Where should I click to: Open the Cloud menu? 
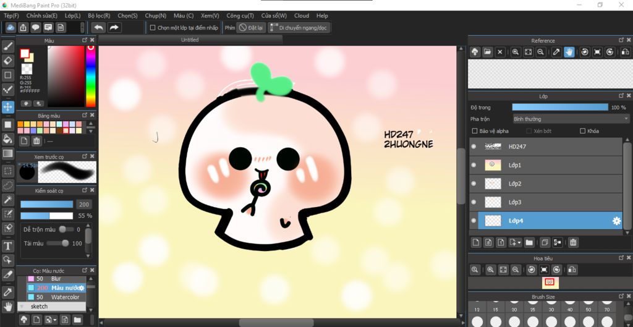tap(302, 15)
